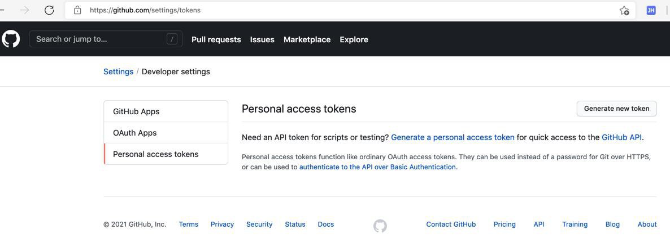This screenshot has height=238, width=670.
Task: Click the GitHub octocat logo in header
Action: coord(11,39)
